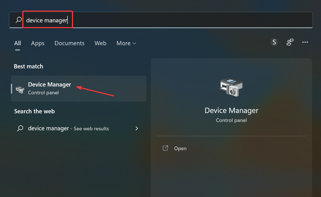The height and width of the screenshot is (197, 321).
Task: Switch to the Documents tab
Action: click(69, 43)
